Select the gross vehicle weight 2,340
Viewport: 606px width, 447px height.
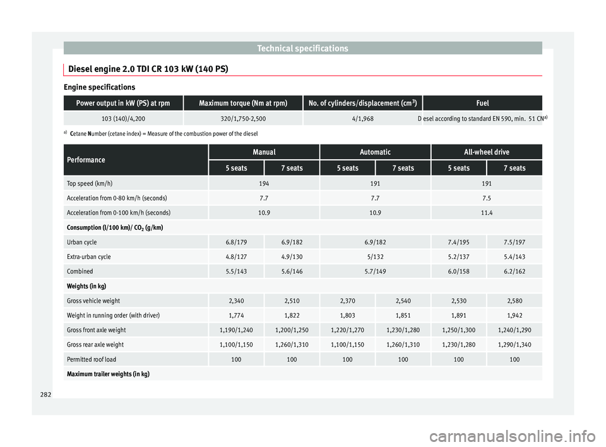[236, 301]
